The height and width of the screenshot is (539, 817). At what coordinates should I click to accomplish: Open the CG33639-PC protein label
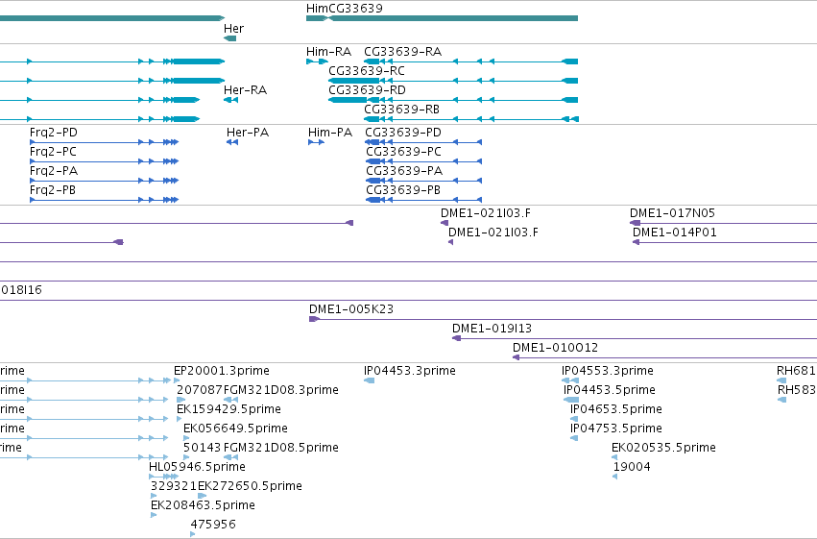403,152
